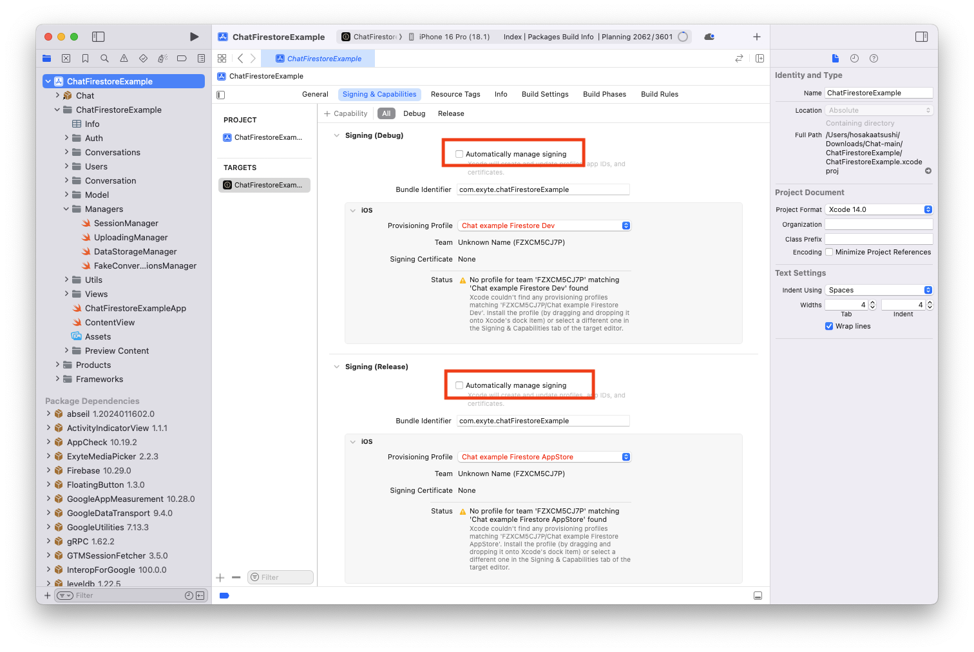This screenshot has height=652, width=974.
Task: Select the iPhone 16 Pro run destination
Action: click(x=448, y=37)
